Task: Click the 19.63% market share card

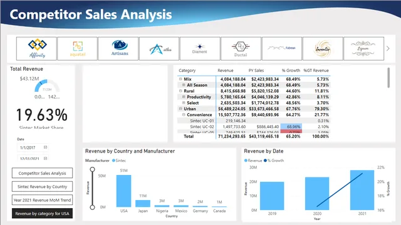Action: pyautogui.click(x=42, y=115)
